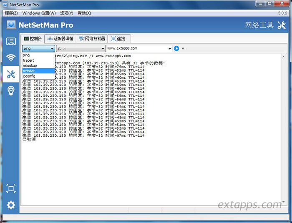Open the 控制台 tab

coord(33,39)
